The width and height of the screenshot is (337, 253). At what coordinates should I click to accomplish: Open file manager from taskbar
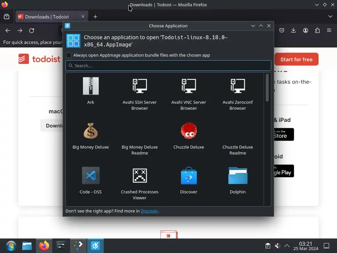(27, 246)
